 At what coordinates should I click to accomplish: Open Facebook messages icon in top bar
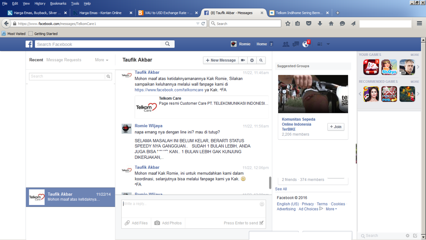(x=296, y=44)
